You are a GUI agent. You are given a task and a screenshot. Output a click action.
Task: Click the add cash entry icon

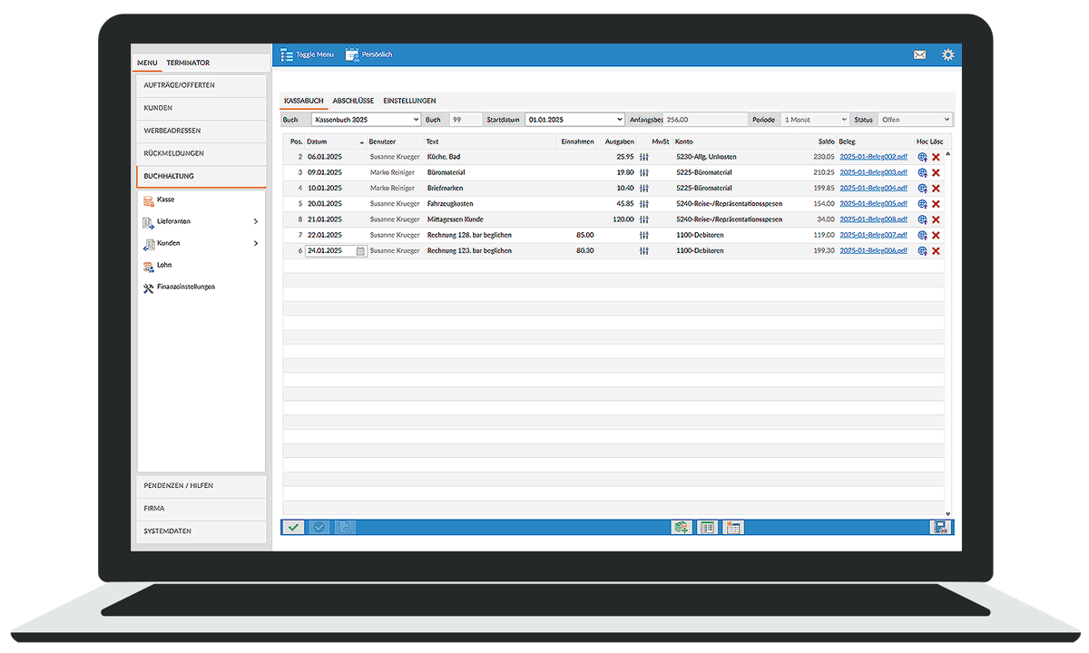click(x=681, y=527)
